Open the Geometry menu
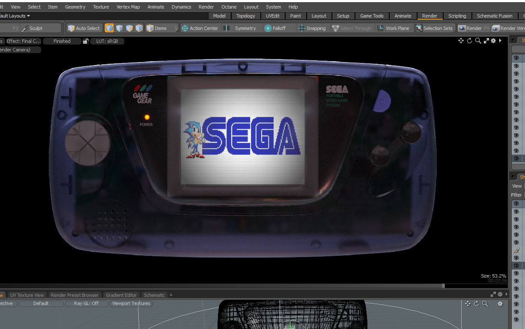Viewport: 525px width, 329px height. 75,7
